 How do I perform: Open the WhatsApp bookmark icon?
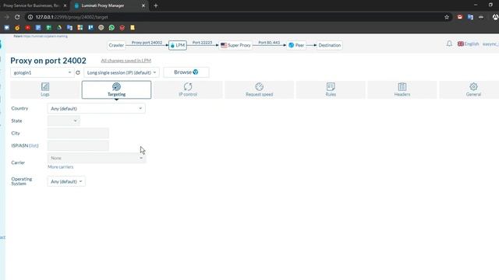111,28
